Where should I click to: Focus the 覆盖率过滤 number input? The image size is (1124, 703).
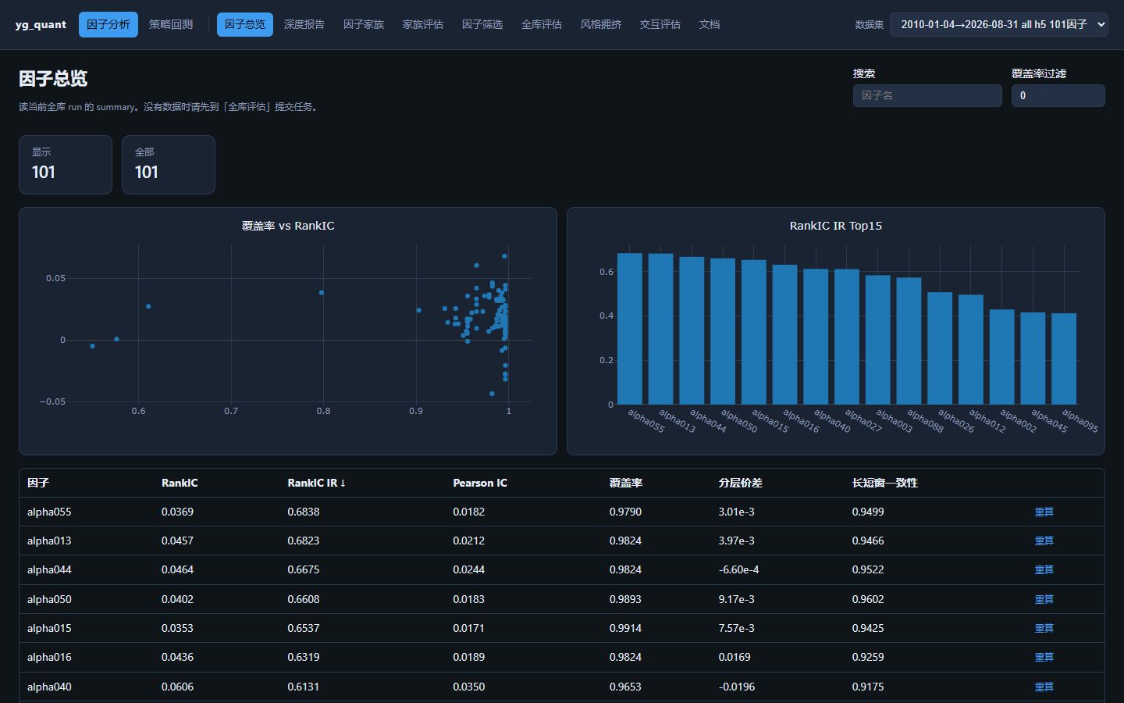(1058, 95)
